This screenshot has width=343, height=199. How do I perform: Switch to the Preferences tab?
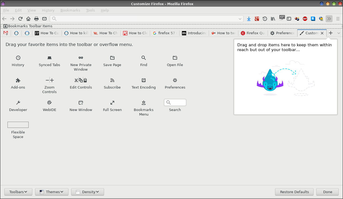click(x=282, y=33)
